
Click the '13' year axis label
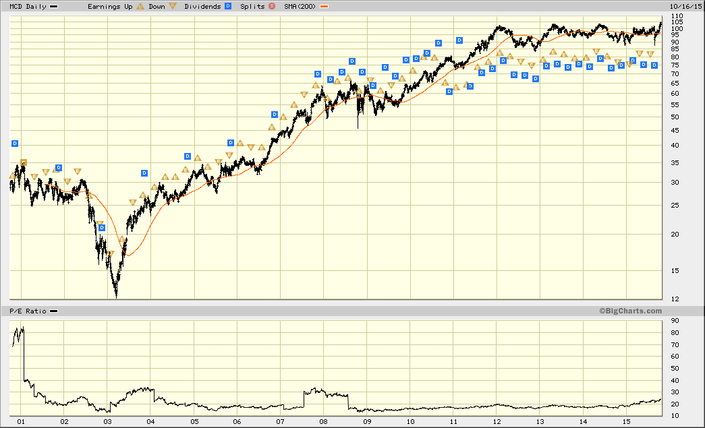(x=540, y=421)
